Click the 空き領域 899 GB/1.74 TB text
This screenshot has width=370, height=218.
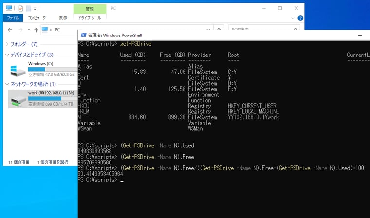coord(51,104)
